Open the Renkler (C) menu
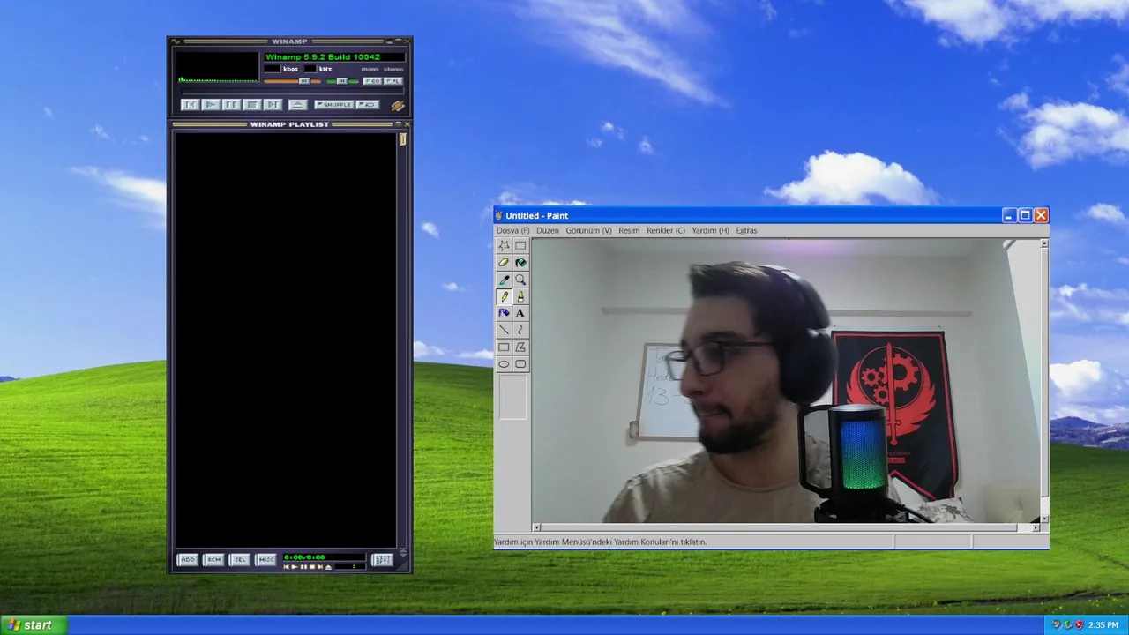1129x635 pixels. click(x=666, y=230)
